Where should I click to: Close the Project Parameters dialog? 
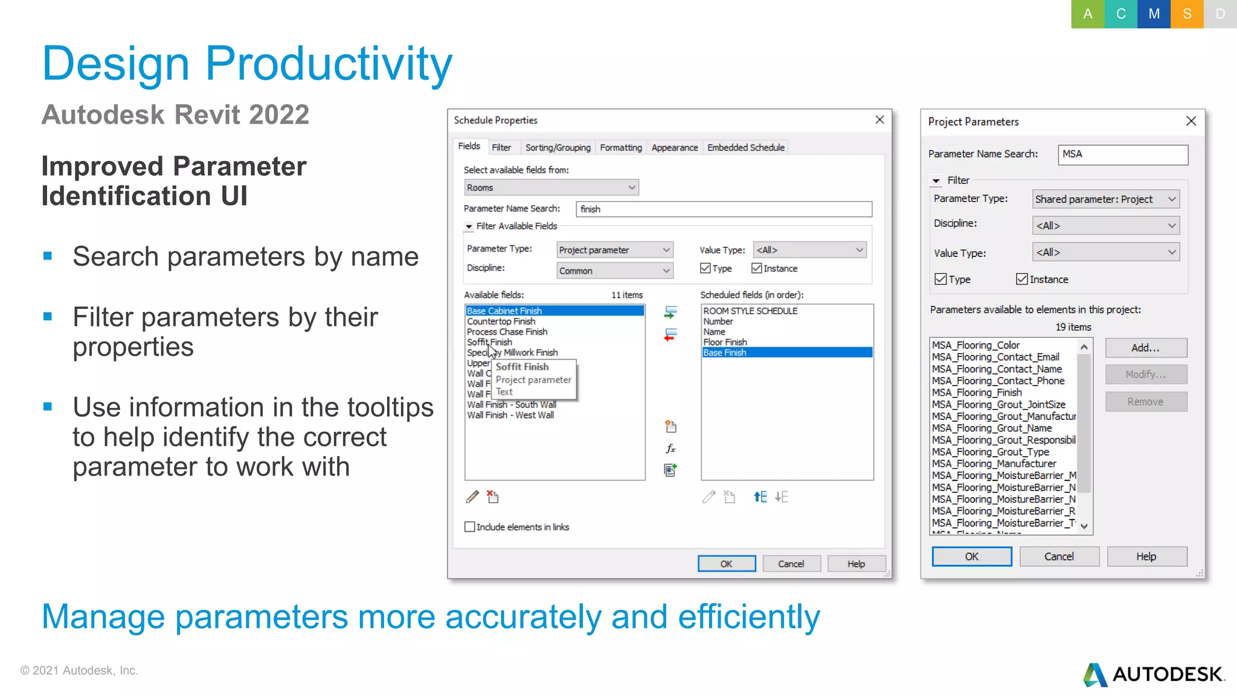(1191, 121)
